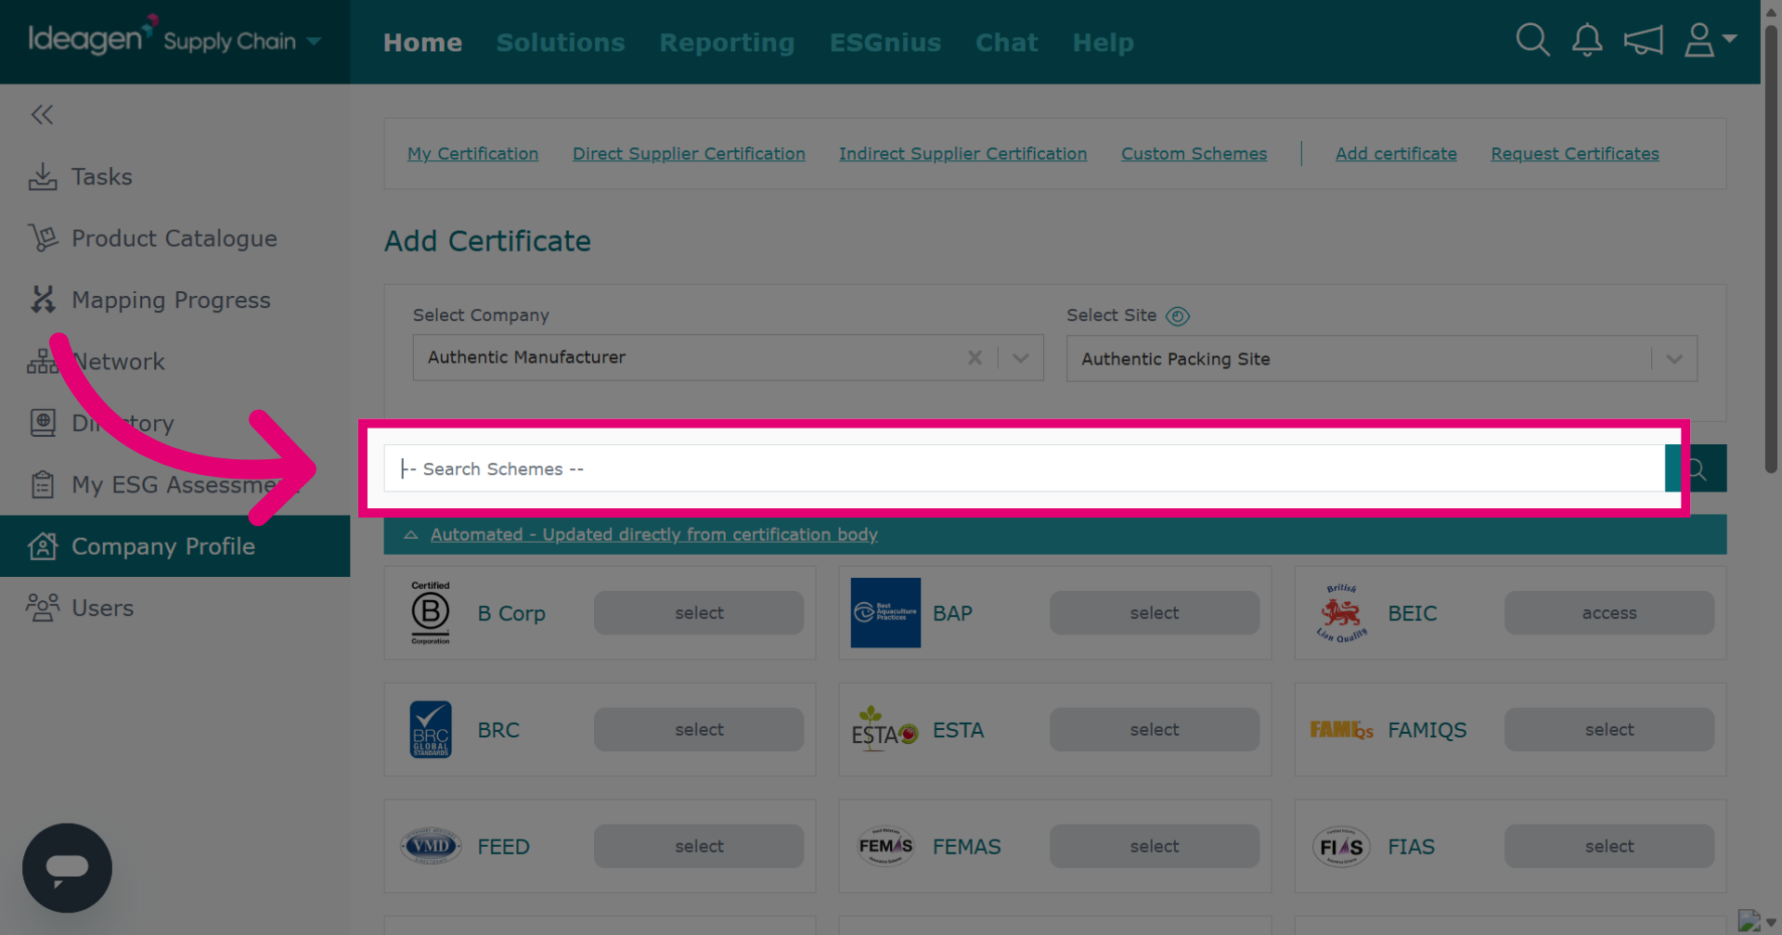Open the user account menu

click(x=1710, y=40)
